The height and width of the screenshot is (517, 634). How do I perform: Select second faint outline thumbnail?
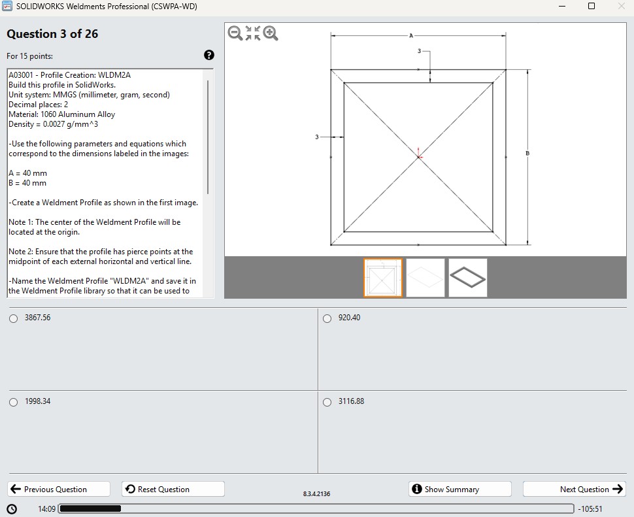[425, 278]
